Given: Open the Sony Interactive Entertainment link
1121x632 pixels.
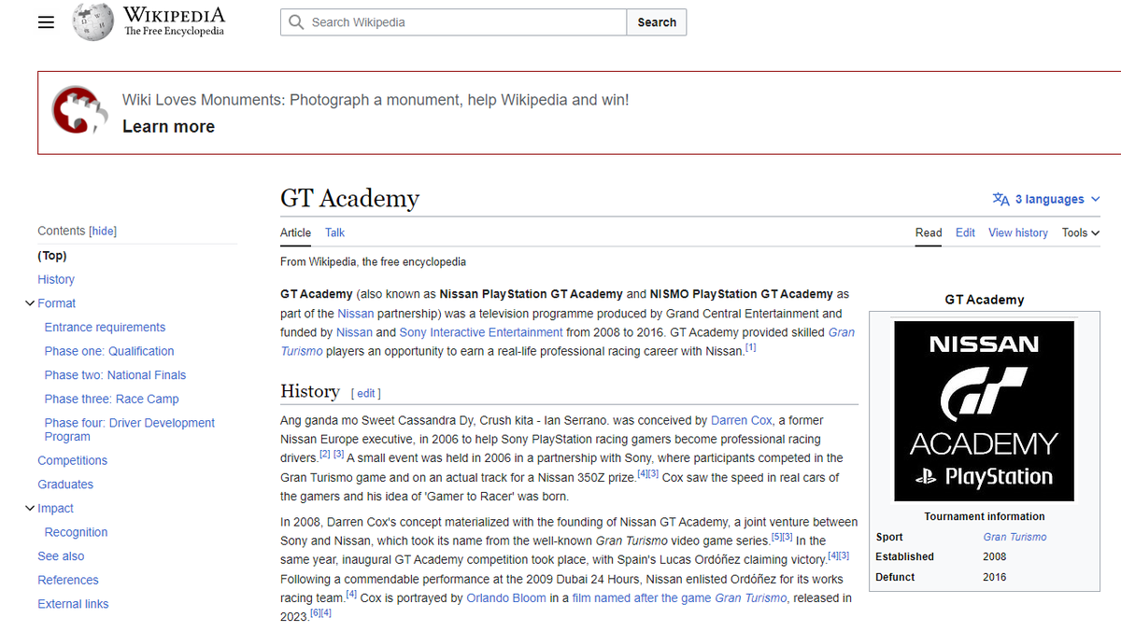Looking at the screenshot, I should tap(481, 332).
